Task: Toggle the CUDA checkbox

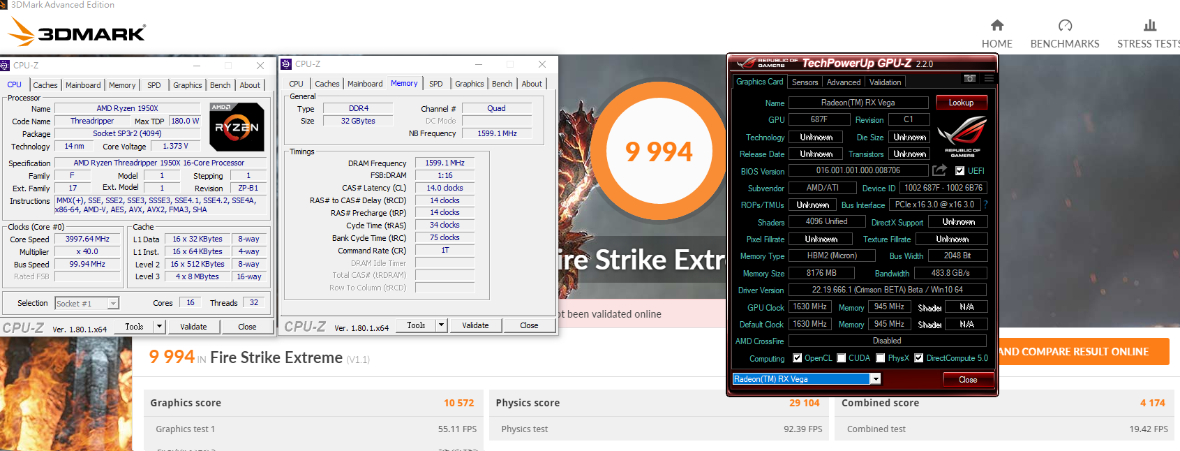Action: pyautogui.click(x=842, y=358)
